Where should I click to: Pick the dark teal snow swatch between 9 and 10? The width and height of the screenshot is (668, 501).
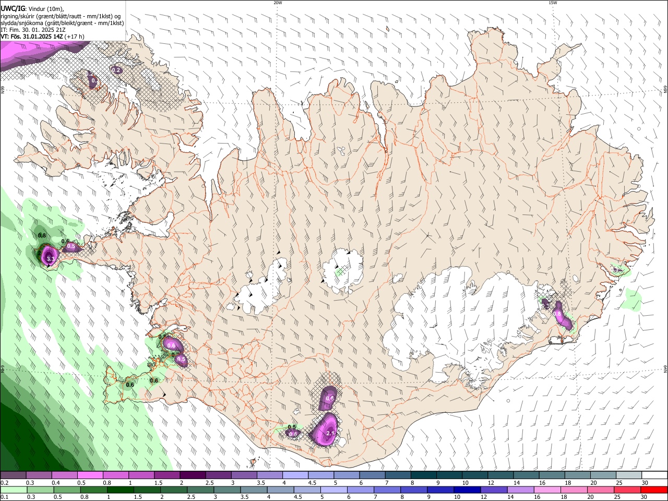449,475
